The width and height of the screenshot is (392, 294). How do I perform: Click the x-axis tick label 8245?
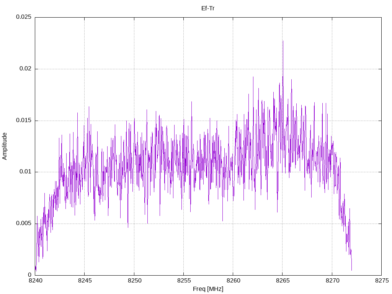coord(85,281)
